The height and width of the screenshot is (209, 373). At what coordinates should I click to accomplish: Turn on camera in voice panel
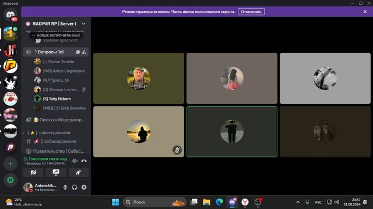point(33,172)
